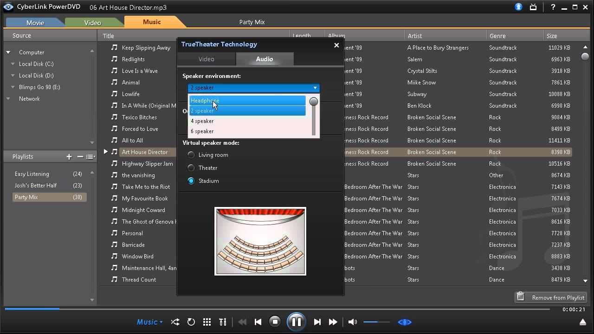Click the Remove from Playlist button
The height and width of the screenshot is (334, 594).
coord(551,297)
